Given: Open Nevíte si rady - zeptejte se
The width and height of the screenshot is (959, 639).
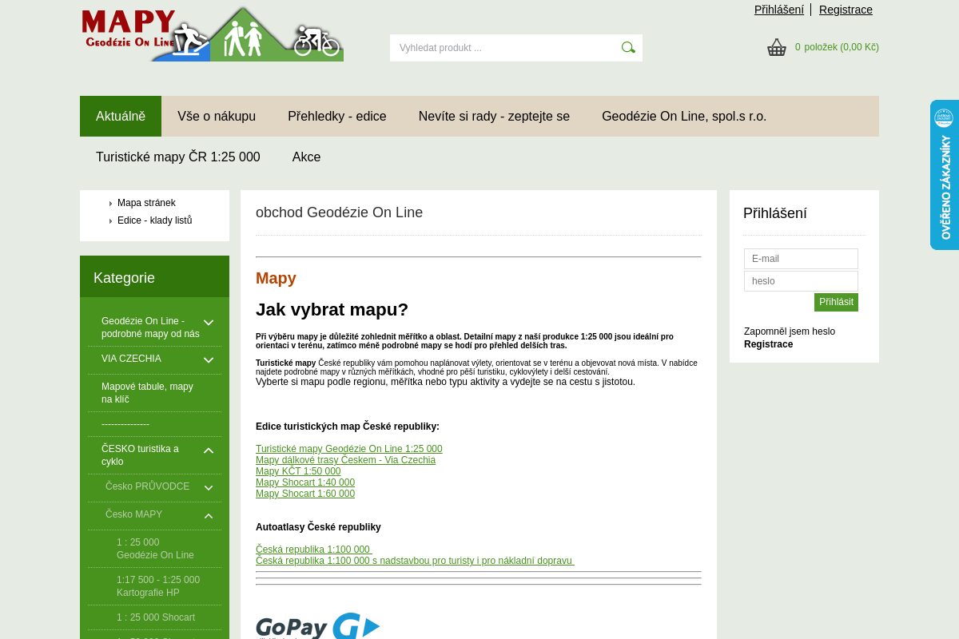Looking at the screenshot, I should tap(494, 116).
